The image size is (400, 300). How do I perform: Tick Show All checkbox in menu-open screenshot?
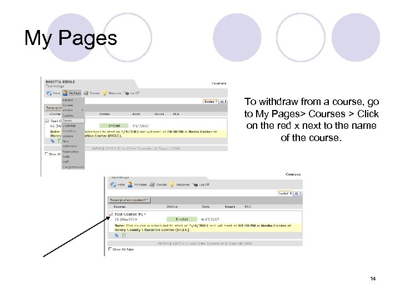click(47, 154)
